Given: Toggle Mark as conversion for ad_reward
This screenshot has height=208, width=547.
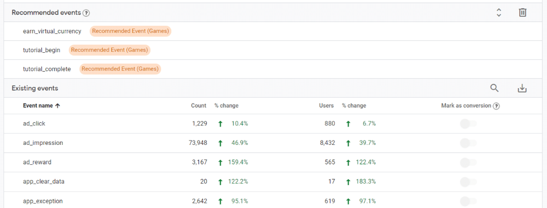Looking at the screenshot, I should [x=468, y=162].
